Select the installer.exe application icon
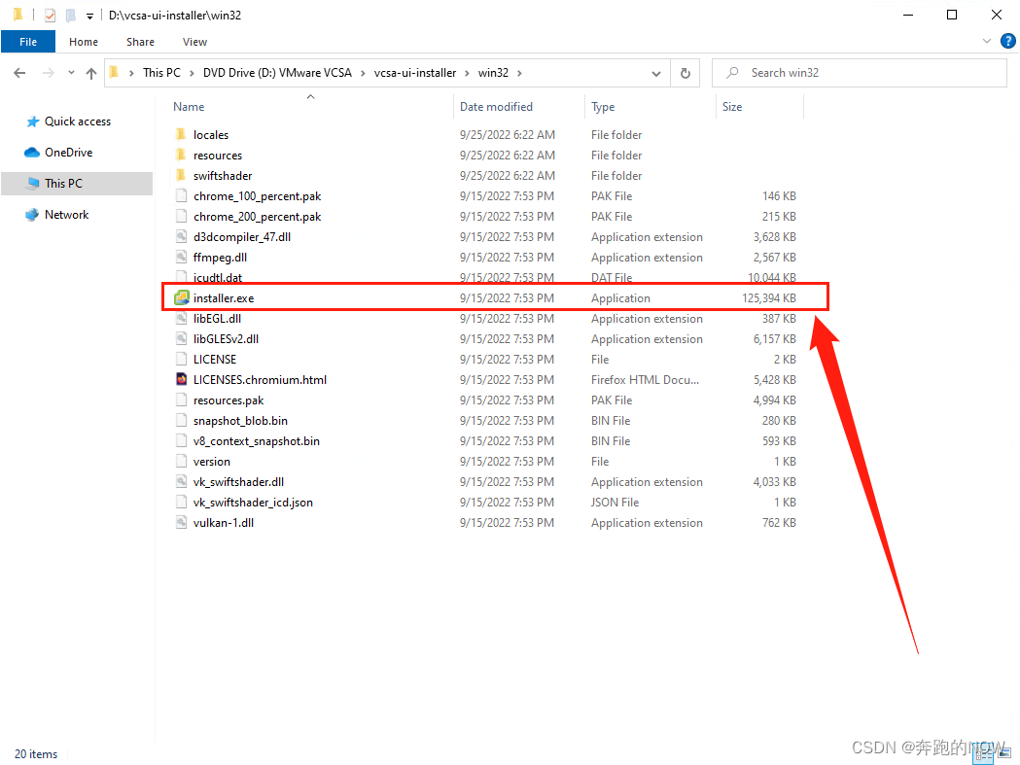Viewport: 1020px width, 765px height. 182,298
